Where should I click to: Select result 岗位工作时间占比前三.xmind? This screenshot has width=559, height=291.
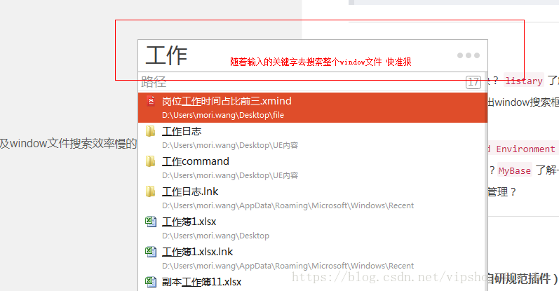point(312,108)
